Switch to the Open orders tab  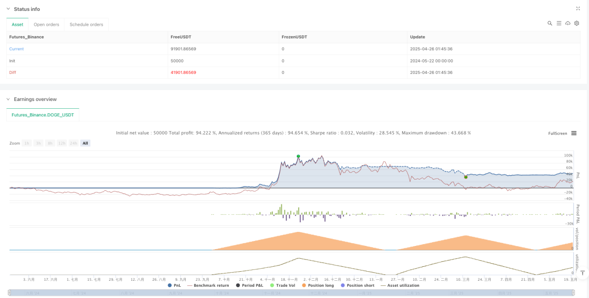47,24
